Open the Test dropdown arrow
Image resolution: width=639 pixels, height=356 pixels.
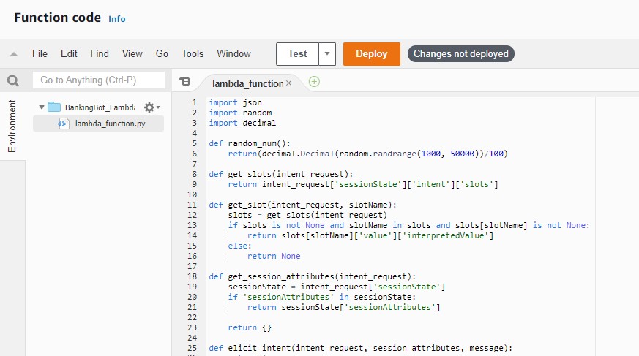(x=327, y=53)
